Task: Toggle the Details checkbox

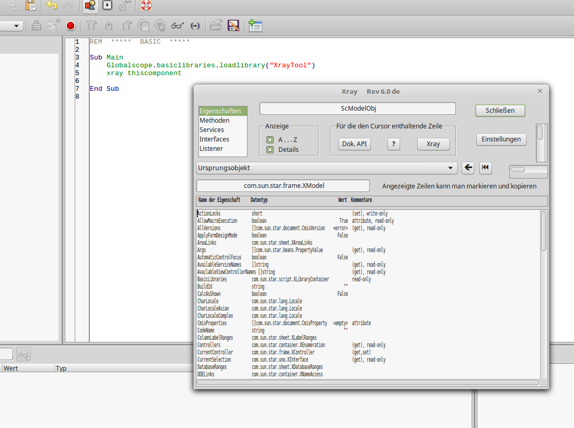Action: [x=270, y=150]
